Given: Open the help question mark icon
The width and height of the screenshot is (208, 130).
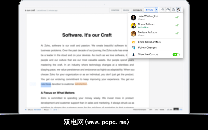Looking at the screenshot, I should point(168,10).
